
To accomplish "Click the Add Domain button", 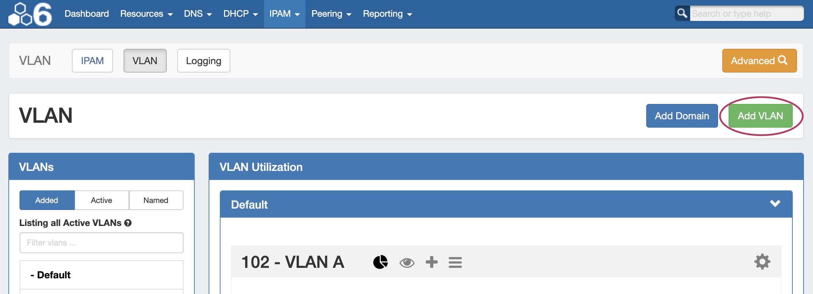I will click(682, 116).
